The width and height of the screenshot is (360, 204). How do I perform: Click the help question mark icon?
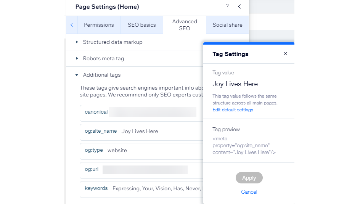click(227, 6)
